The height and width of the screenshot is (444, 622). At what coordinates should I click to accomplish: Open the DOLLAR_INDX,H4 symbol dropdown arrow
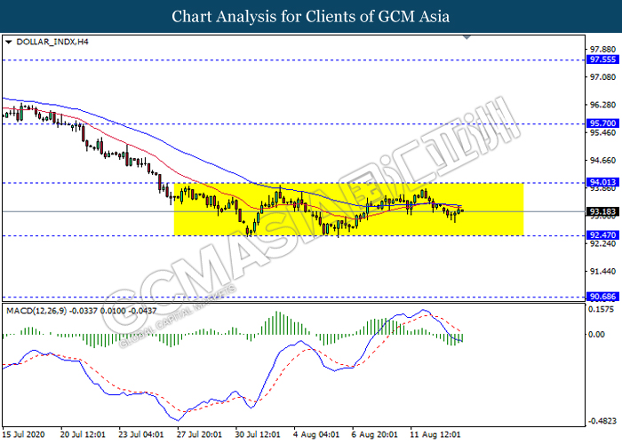(x=9, y=42)
